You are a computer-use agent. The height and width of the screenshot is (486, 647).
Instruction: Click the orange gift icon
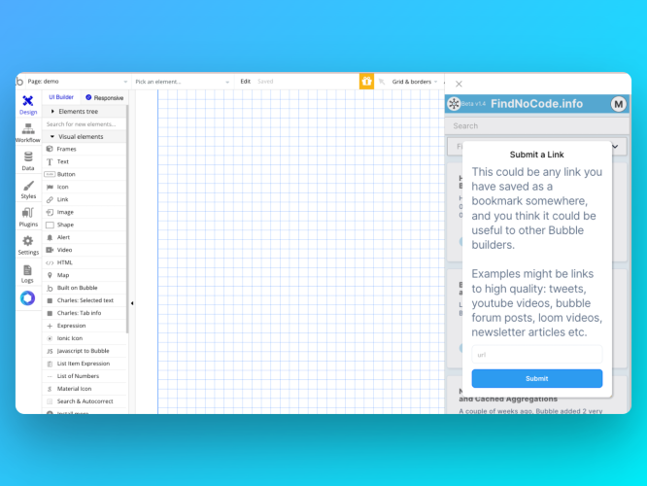[366, 82]
